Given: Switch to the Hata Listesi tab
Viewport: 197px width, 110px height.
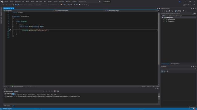Looking at the screenshot, I should pyautogui.click(x=7, y=106).
